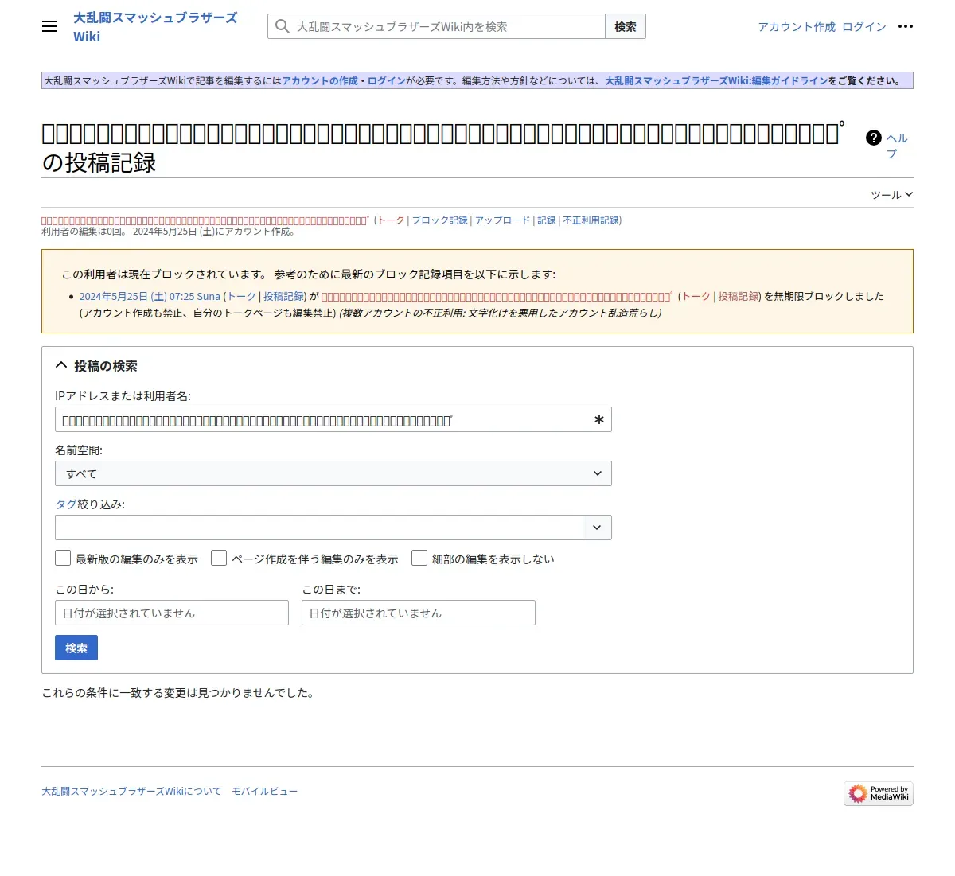Click the asterisk indicator in username field
Screen dimensions: 955x876
click(599, 419)
